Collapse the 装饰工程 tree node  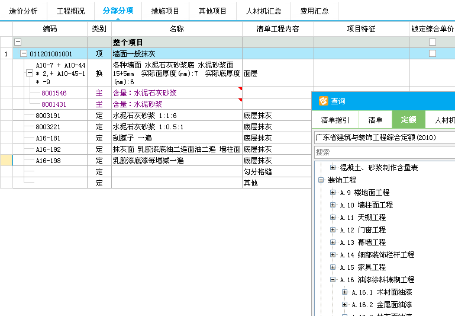pos(321,180)
